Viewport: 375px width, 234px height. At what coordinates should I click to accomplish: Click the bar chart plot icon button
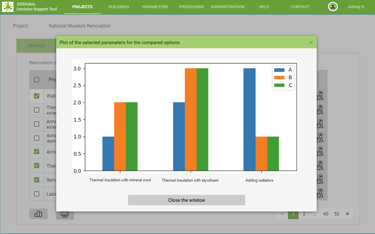tap(38, 214)
